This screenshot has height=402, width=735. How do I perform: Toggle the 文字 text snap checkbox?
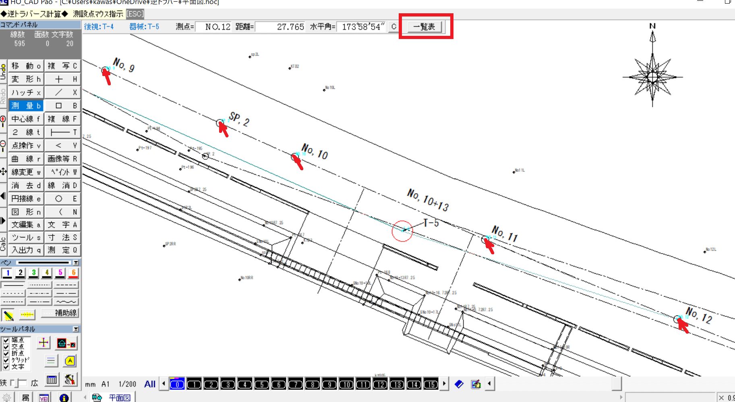pos(6,367)
